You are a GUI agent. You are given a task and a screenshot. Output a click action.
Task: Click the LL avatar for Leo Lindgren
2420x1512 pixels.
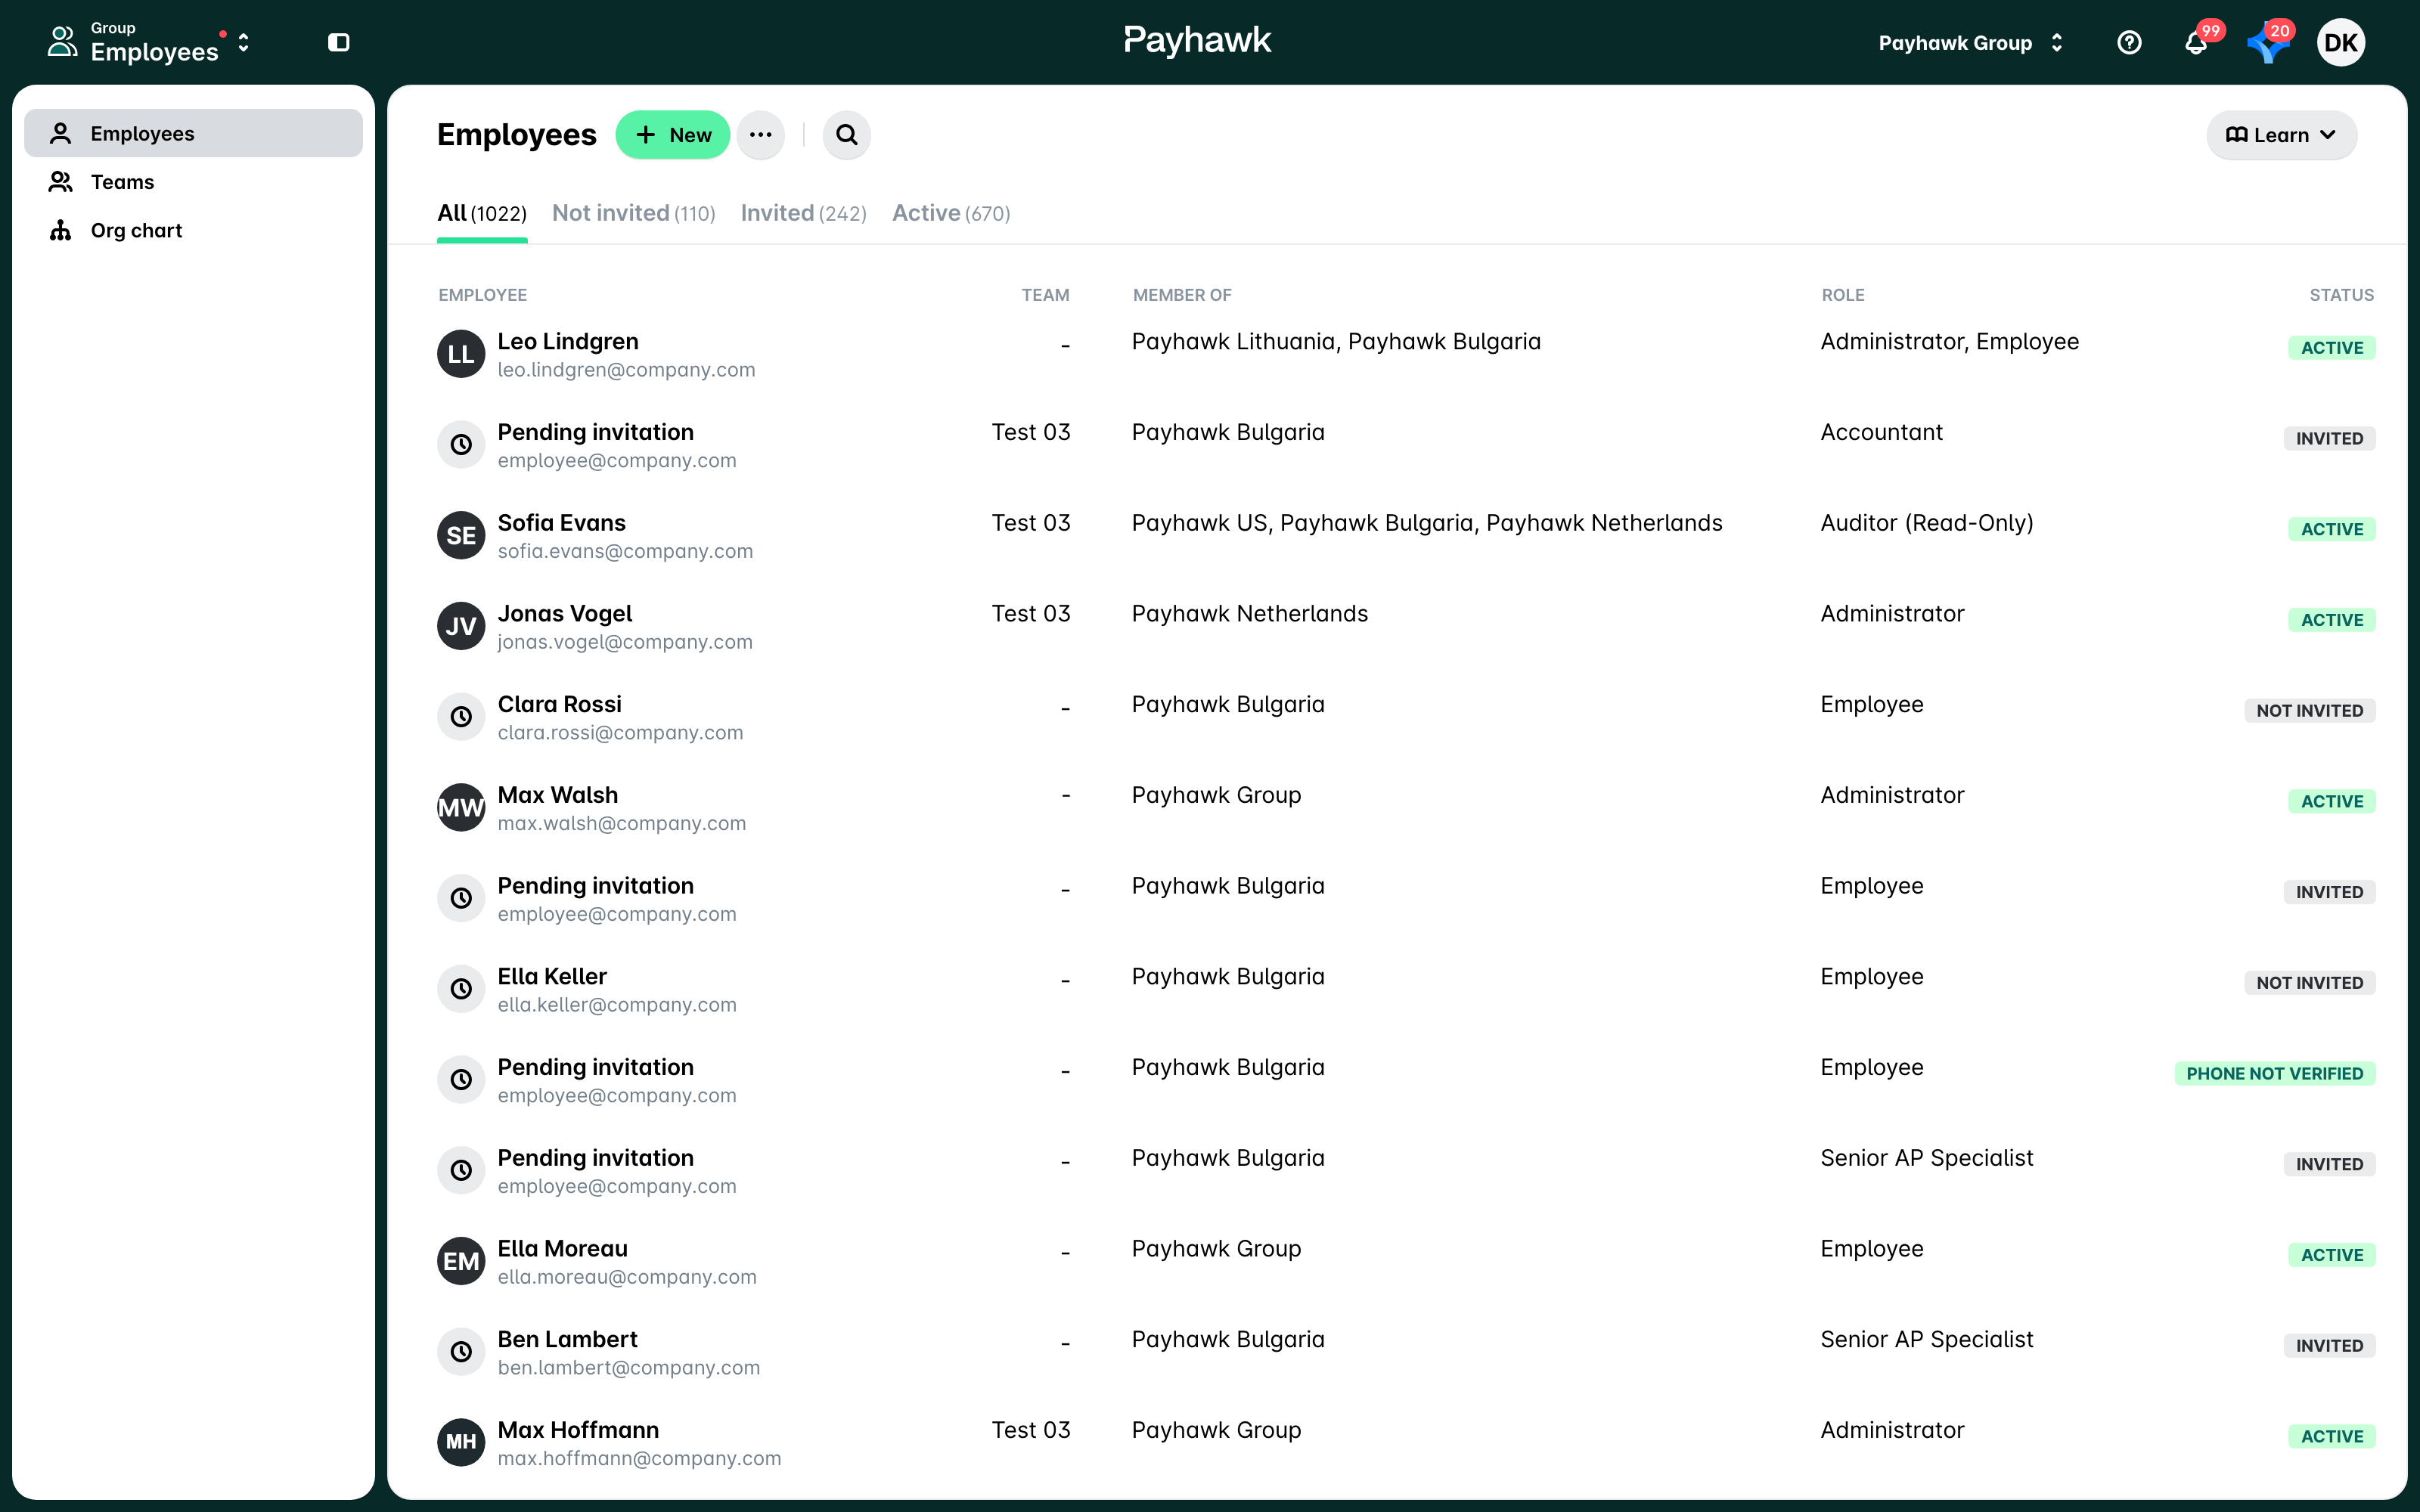point(461,354)
